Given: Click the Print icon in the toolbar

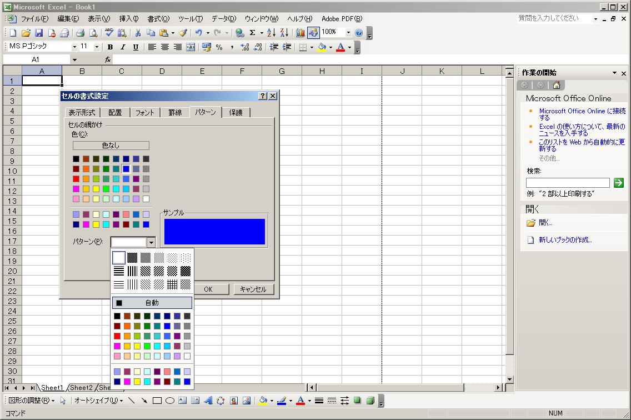Looking at the screenshot, I should [x=80, y=33].
